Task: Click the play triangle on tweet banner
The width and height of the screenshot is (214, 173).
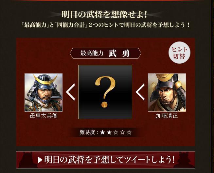Action: [x=40, y=160]
